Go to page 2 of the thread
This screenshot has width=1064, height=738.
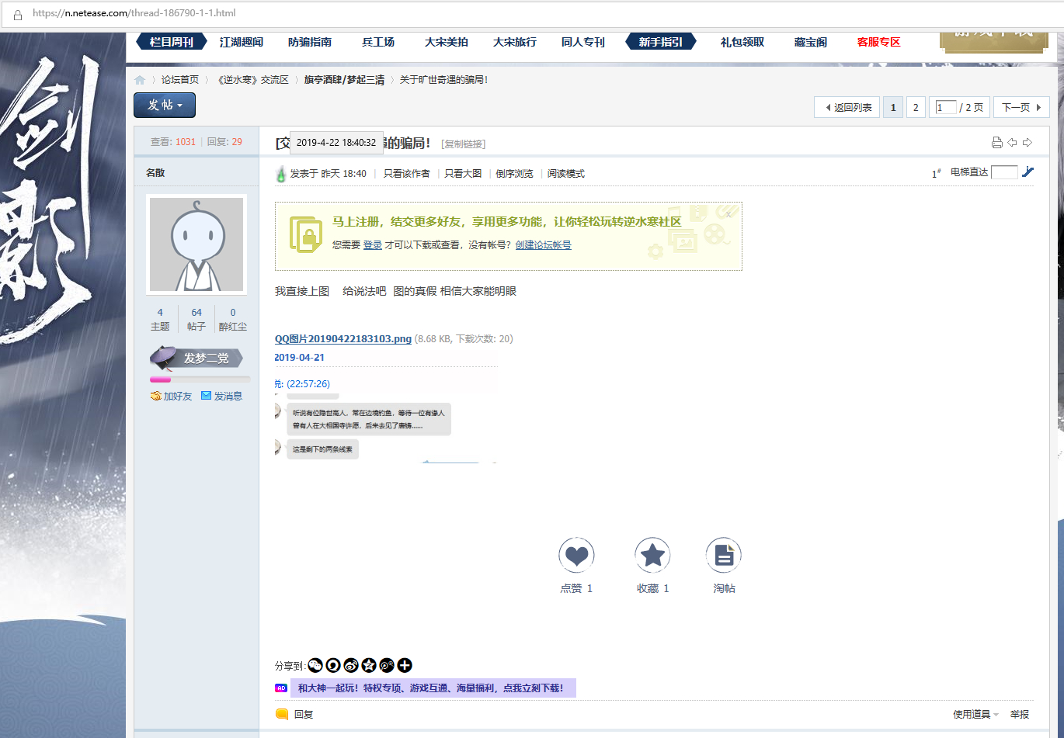point(916,107)
